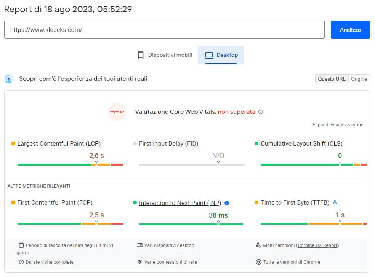The width and height of the screenshot is (375, 277).
Task: Click the orange square marker beside TTFB
Action: (x=256, y=202)
